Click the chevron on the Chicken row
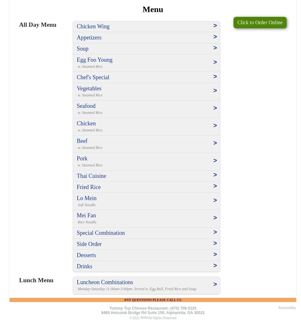The image size is (301, 322). pos(215,126)
